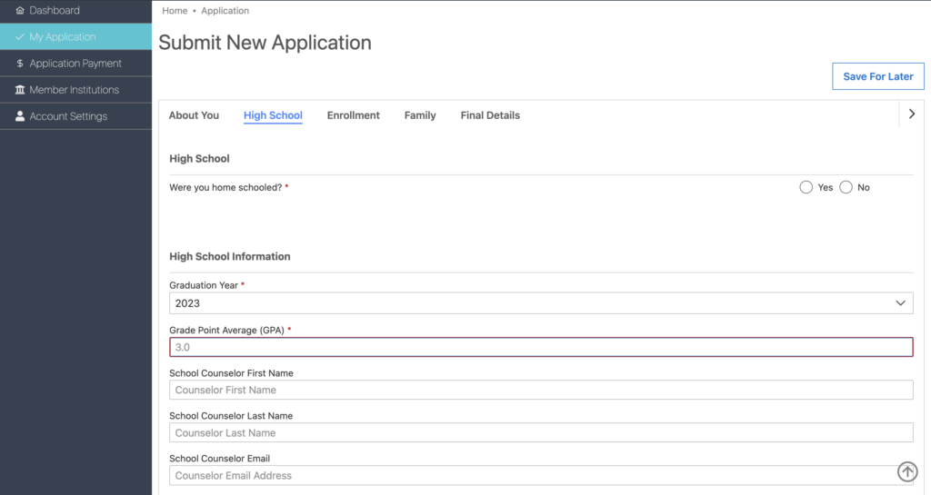Click the checkmark icon beside My Application
This screenshot has height=495, width=931.
[20, 37]
